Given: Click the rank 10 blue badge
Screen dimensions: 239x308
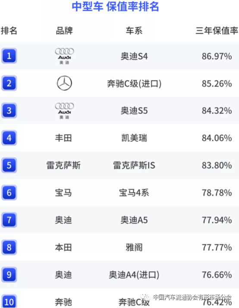Looking at the screenshot, I should click(x=9, y=302).
